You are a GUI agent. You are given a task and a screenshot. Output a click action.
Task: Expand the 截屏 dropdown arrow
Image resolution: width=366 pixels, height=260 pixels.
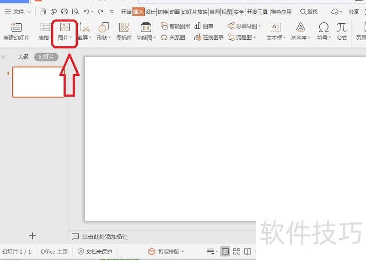90,37
